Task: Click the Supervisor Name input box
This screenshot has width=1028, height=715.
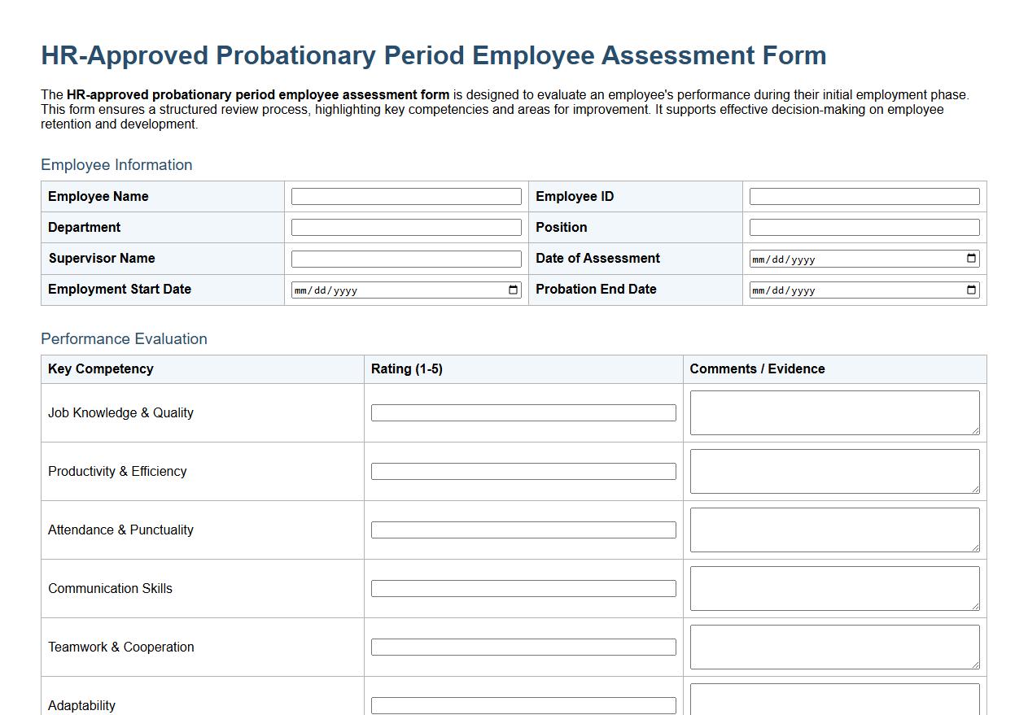Action: 405,258
